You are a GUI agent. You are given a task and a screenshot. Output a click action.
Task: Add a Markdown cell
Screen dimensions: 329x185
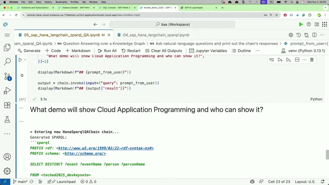coord(78,50)
